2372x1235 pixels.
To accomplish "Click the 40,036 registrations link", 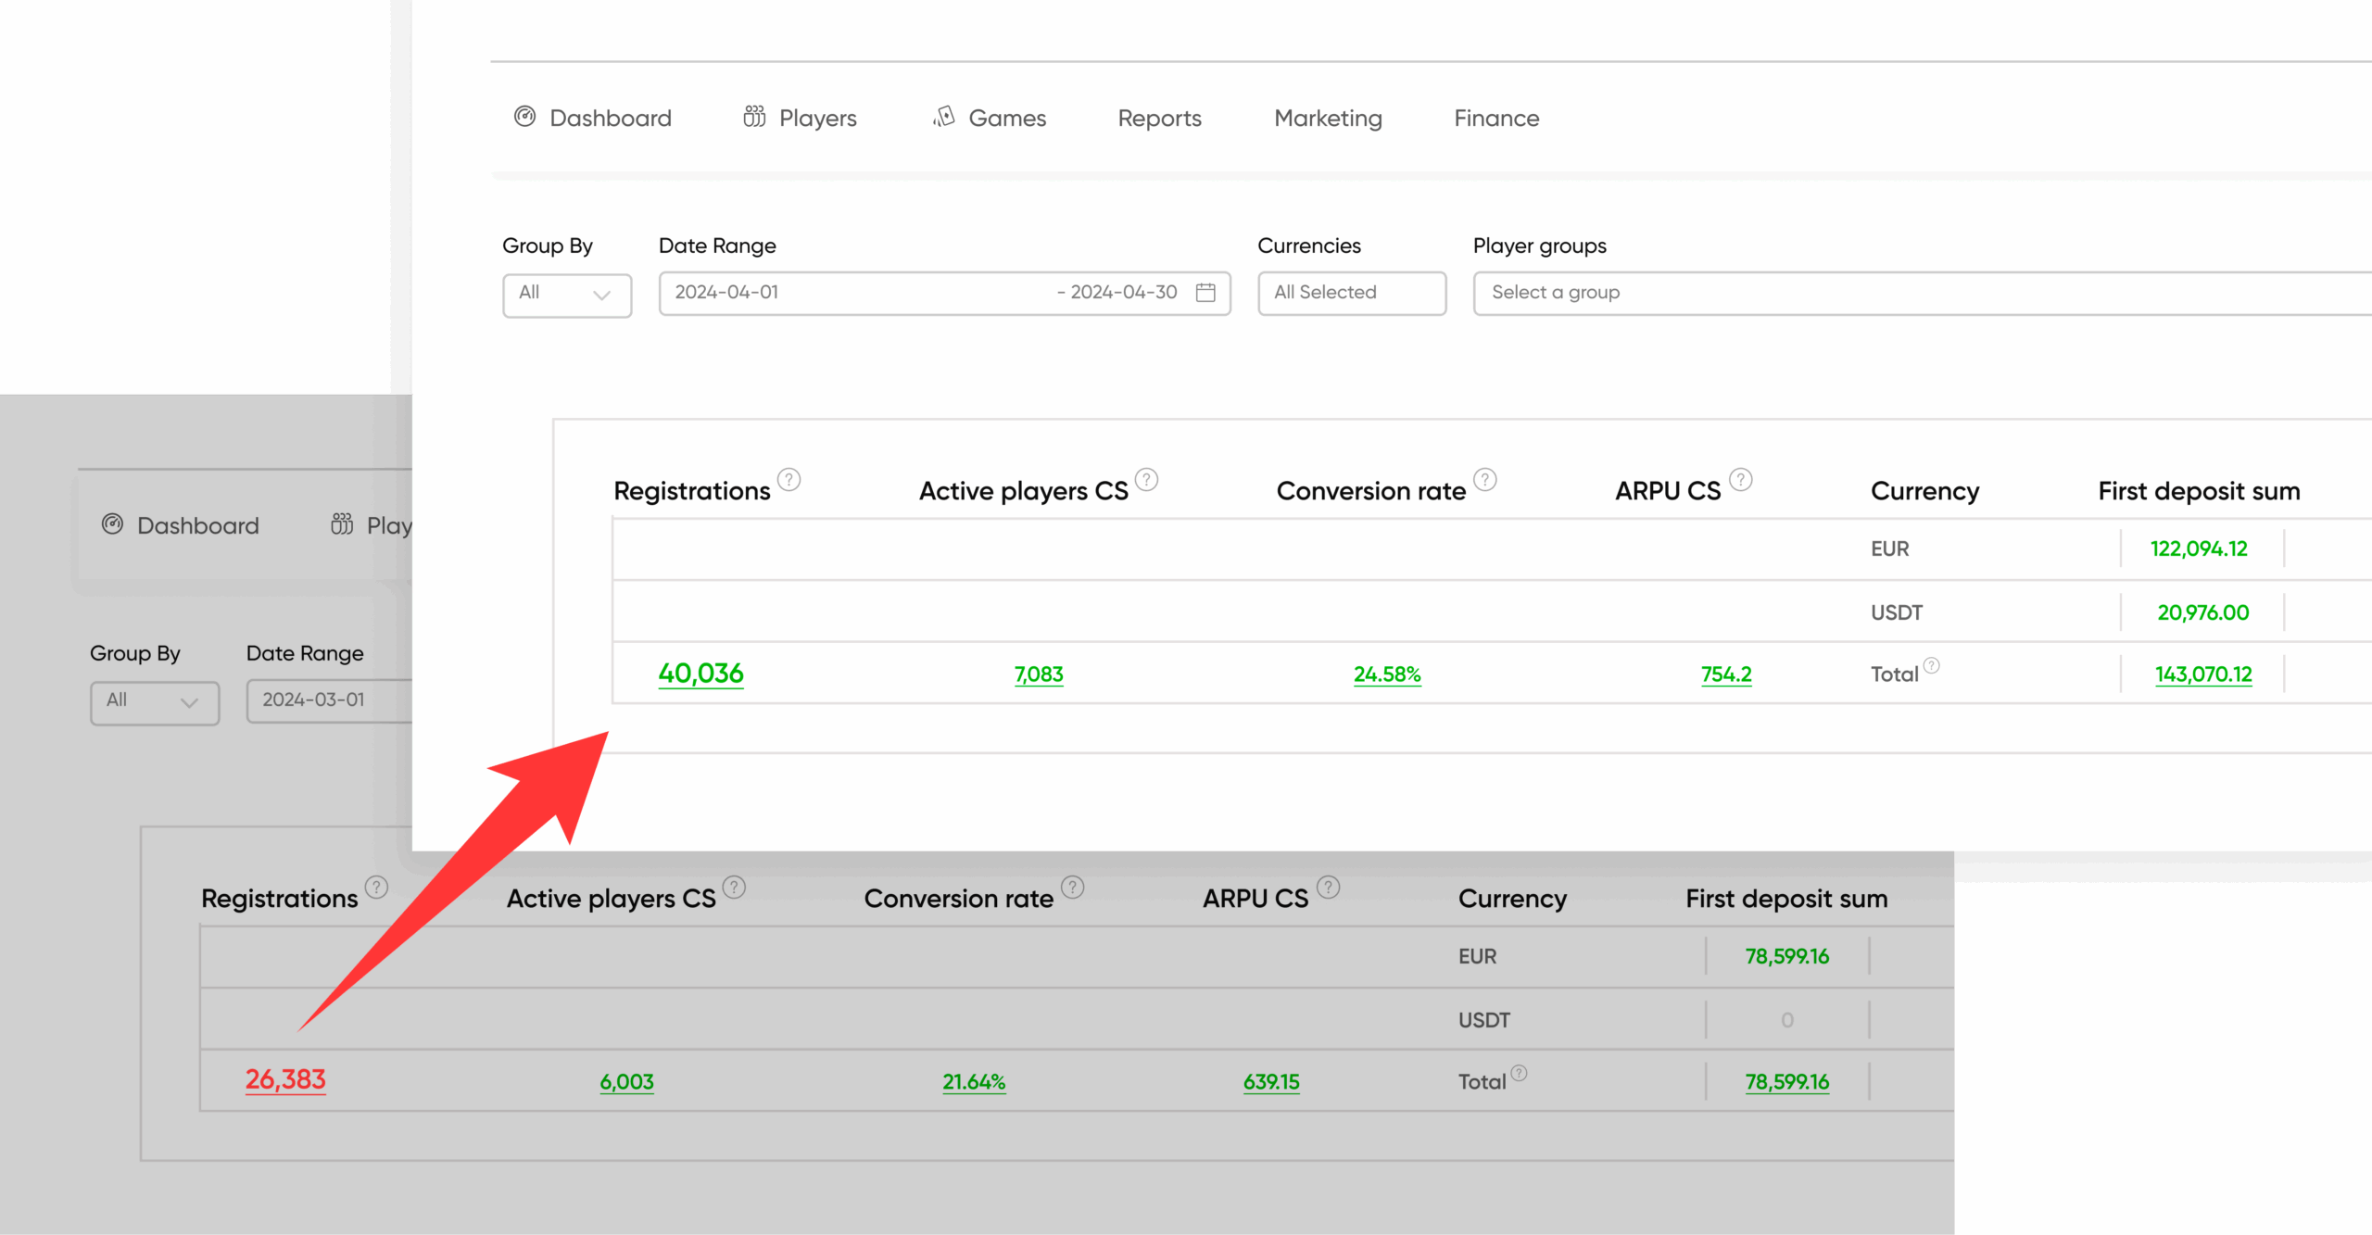I will pos(700,674).
